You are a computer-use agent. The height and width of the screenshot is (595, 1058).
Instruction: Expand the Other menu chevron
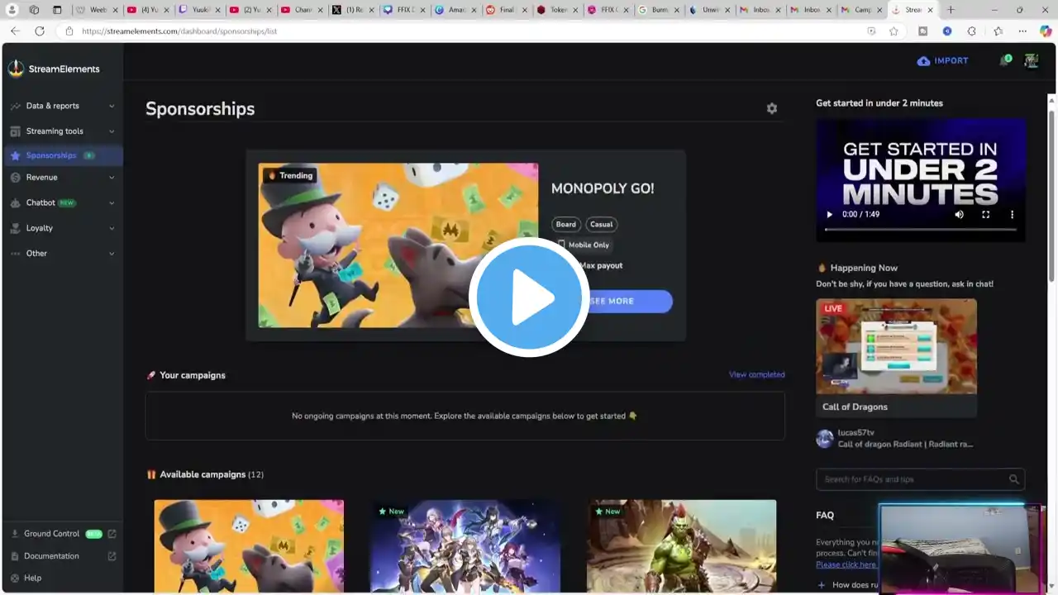pos(112,254)
